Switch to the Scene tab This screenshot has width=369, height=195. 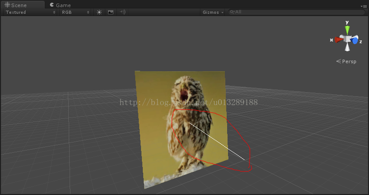[16, 5]
